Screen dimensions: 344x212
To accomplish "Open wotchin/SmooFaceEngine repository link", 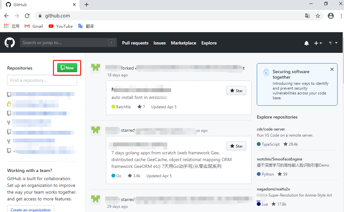I will [x=279, y=159].
